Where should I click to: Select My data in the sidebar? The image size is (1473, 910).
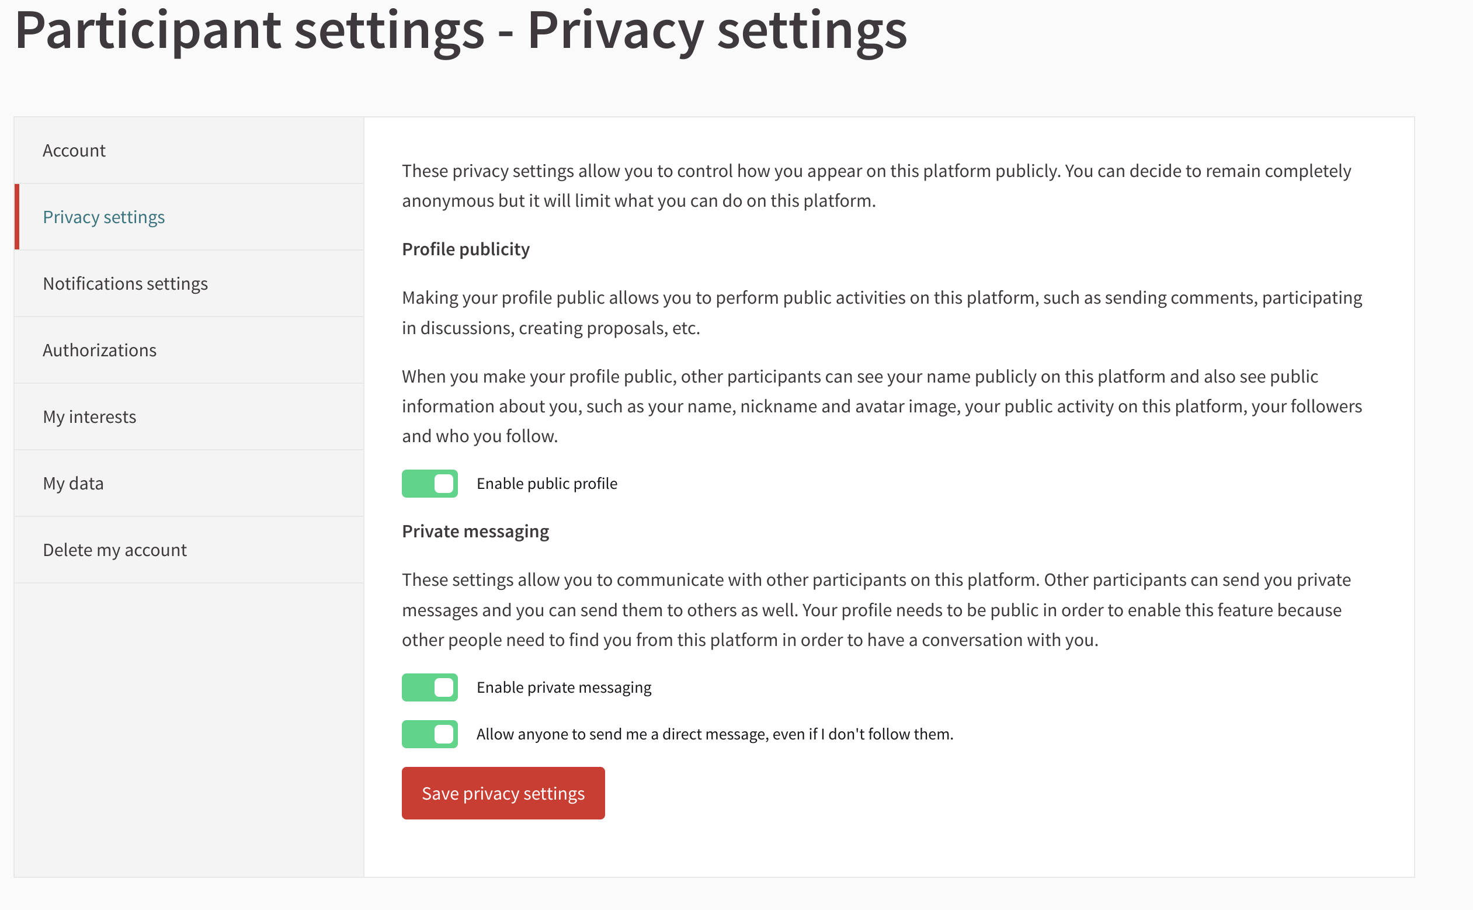click(73, 482)
